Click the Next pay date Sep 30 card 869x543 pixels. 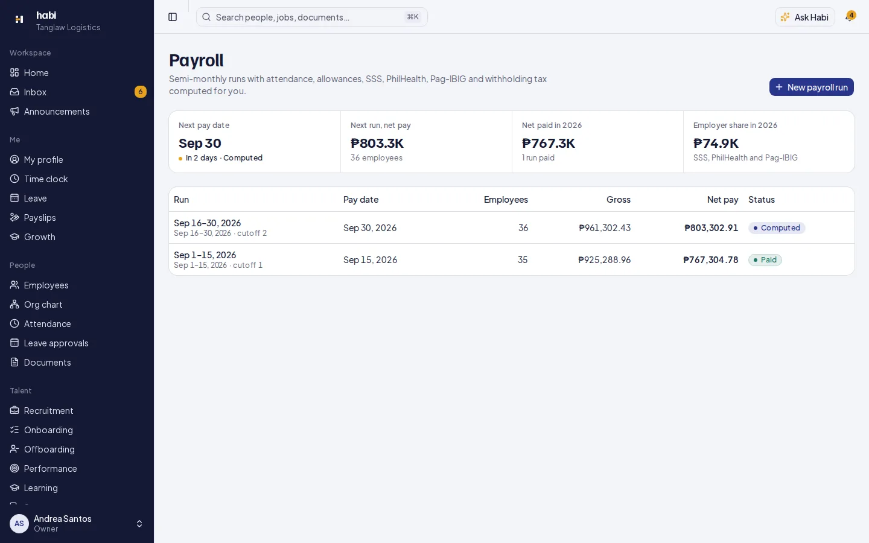255,142
